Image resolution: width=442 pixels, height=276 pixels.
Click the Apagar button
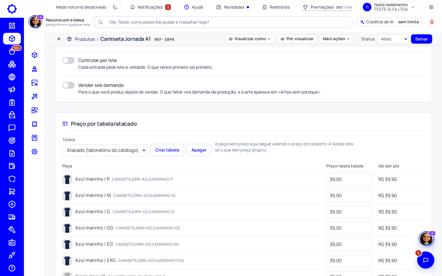coord(199,150)
